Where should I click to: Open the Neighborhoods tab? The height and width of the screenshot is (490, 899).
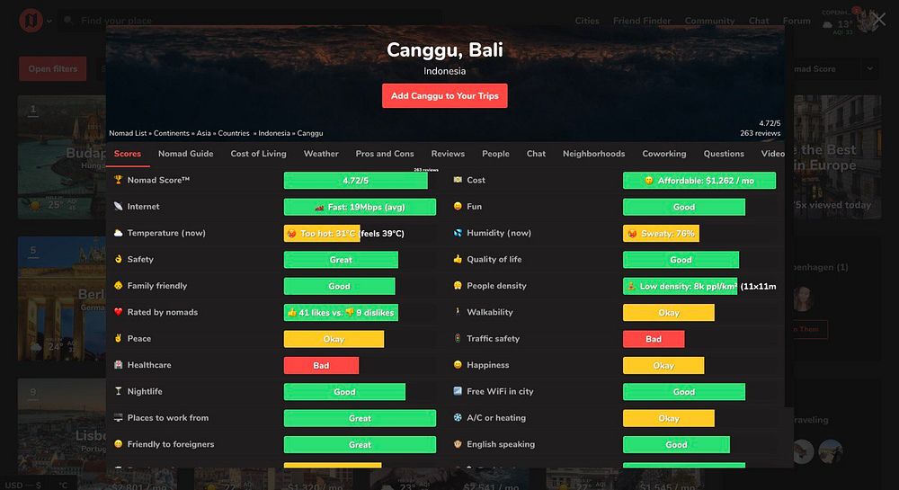(x=594, y=154)
